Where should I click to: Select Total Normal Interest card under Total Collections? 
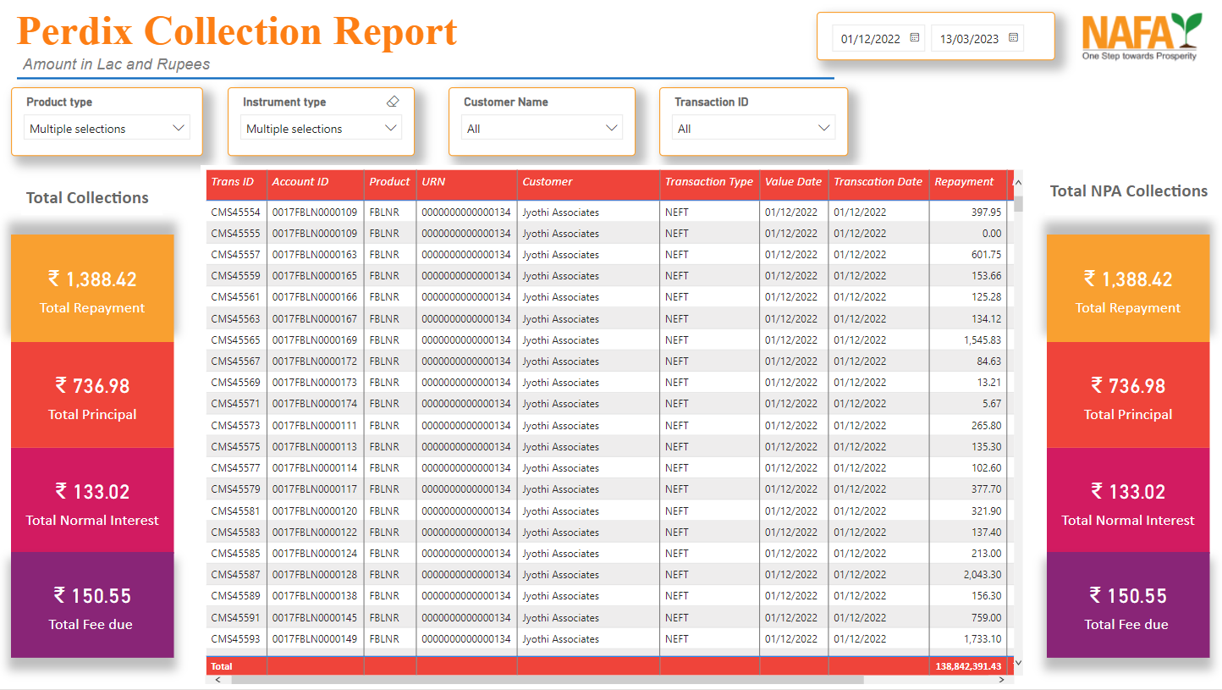point(92,500)
